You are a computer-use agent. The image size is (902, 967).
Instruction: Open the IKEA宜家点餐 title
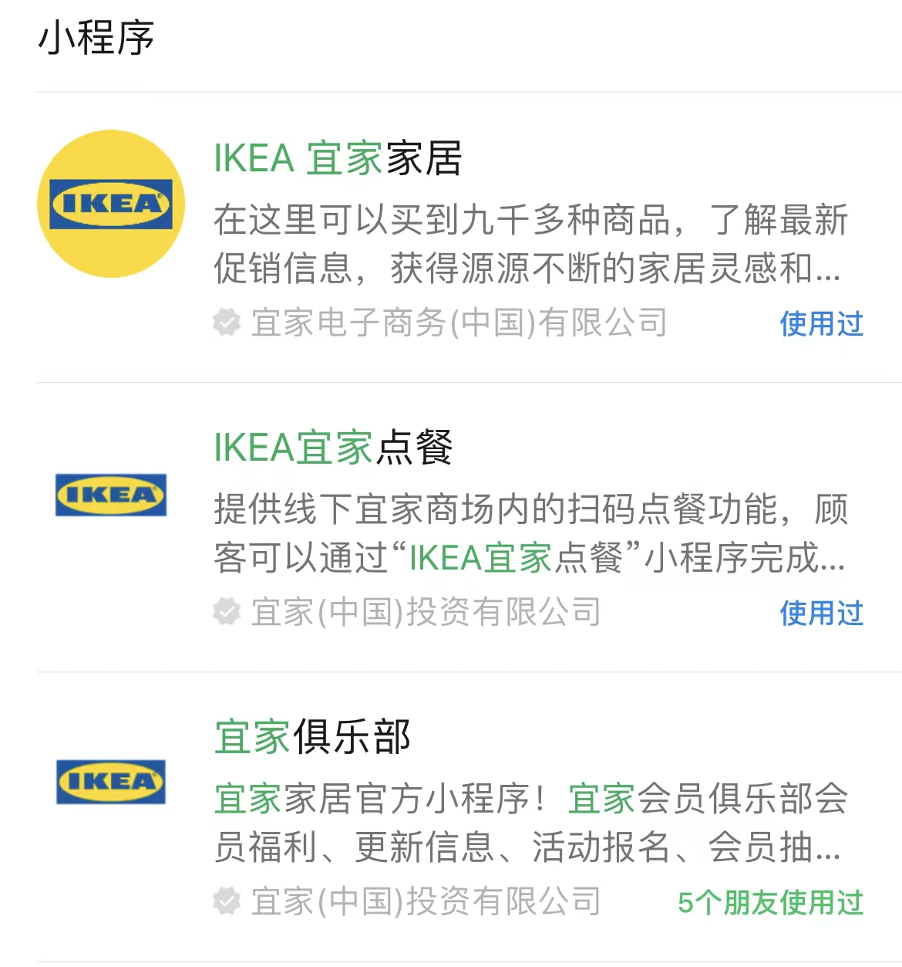pyautogui.click(x=333, y=448)
